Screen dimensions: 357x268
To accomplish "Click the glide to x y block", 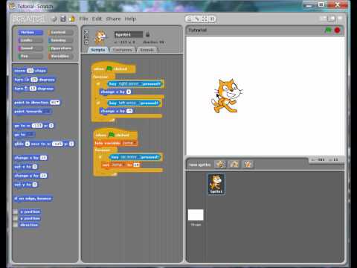I will coord(44,144).
